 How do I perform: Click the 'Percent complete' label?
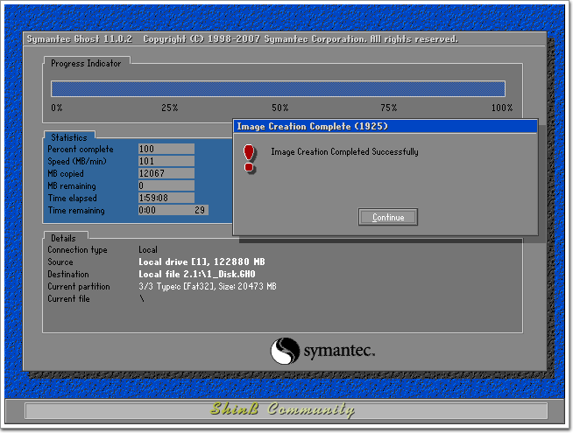[x=81, y=150]
